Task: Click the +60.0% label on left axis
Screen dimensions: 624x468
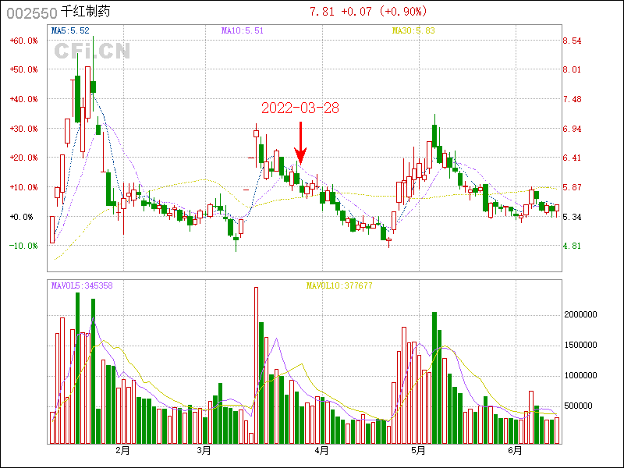Action: click(23, 41)
